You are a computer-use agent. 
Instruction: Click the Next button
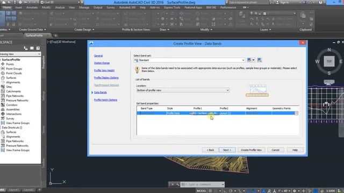point(227,150)
